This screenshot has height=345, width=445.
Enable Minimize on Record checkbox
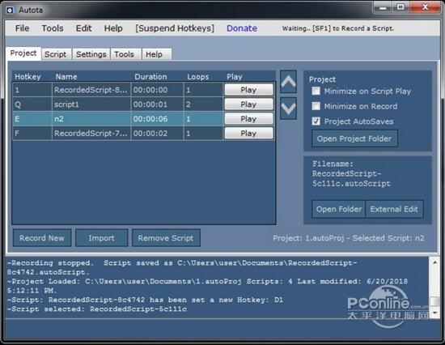pos(316,106)
